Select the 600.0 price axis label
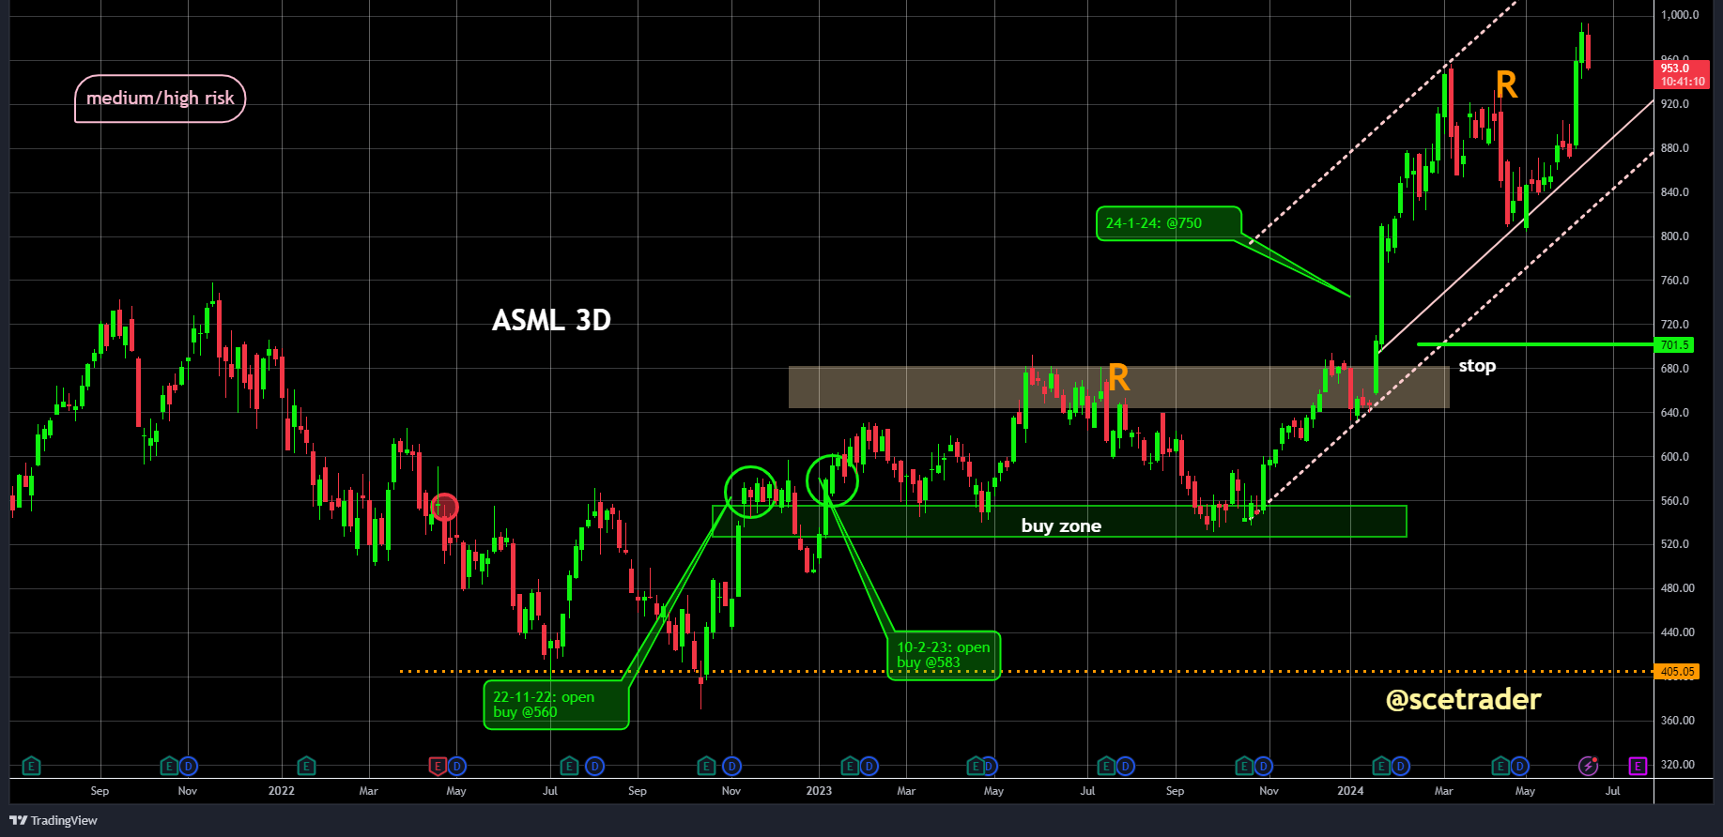1723x837 pixels. pyautogui.click(x=1675, y=457)
